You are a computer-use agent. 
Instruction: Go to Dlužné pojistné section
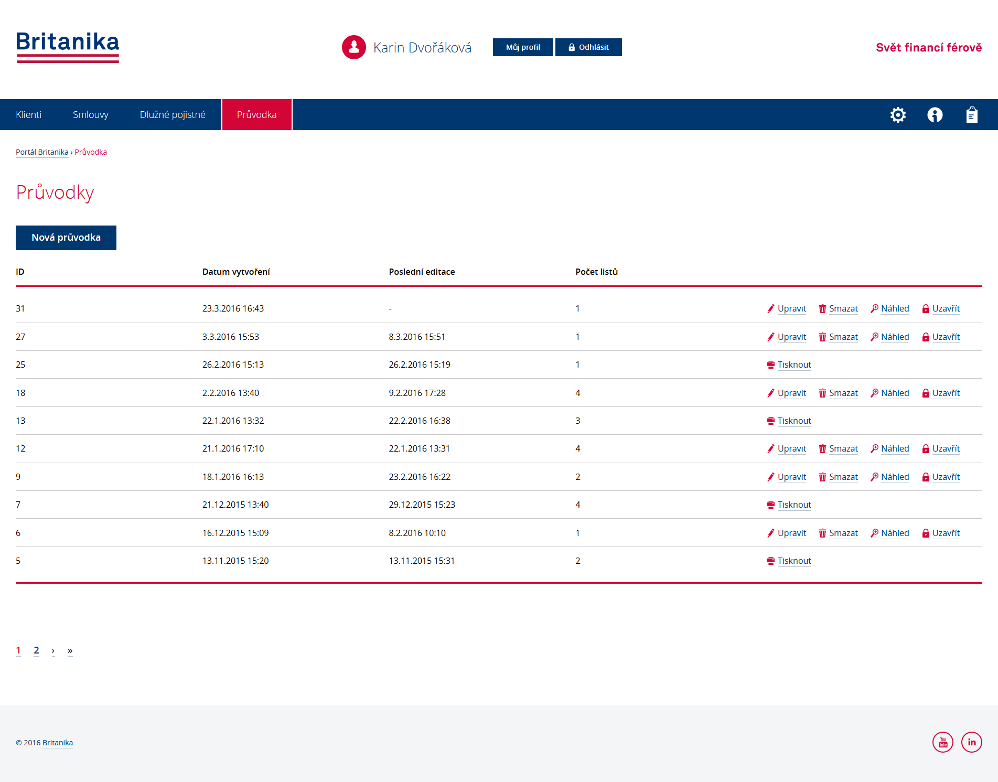coord(173,115)
